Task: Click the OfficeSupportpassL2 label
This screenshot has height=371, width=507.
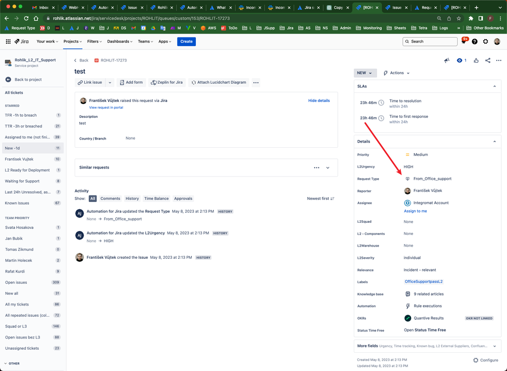Action: 424,282
